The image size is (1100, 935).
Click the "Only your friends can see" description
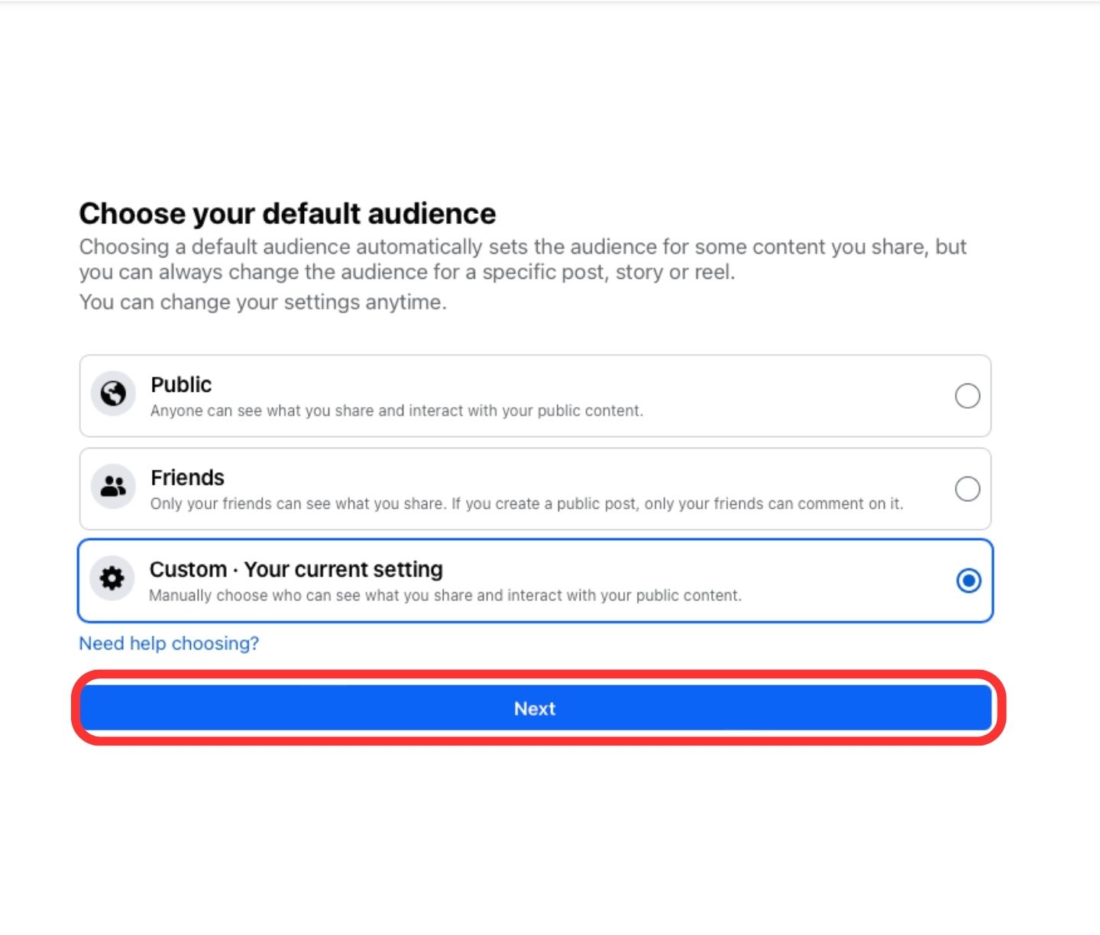pyautogui.click(x=526, y=504)
